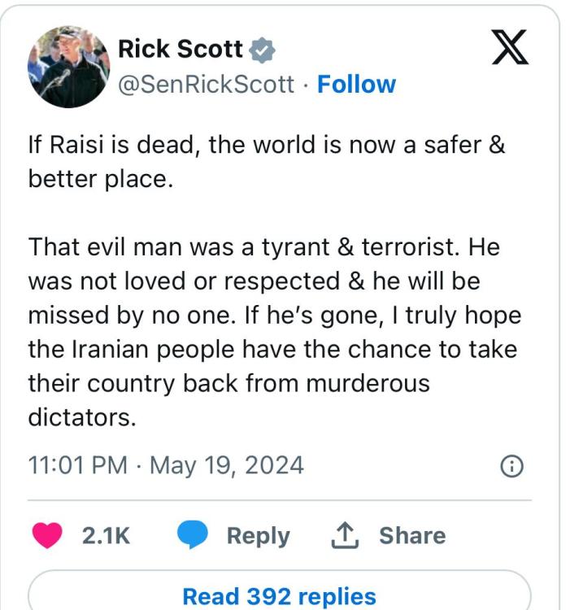
Task: Click the May 19, 2024 date
Action: click(x=227, y=465)
